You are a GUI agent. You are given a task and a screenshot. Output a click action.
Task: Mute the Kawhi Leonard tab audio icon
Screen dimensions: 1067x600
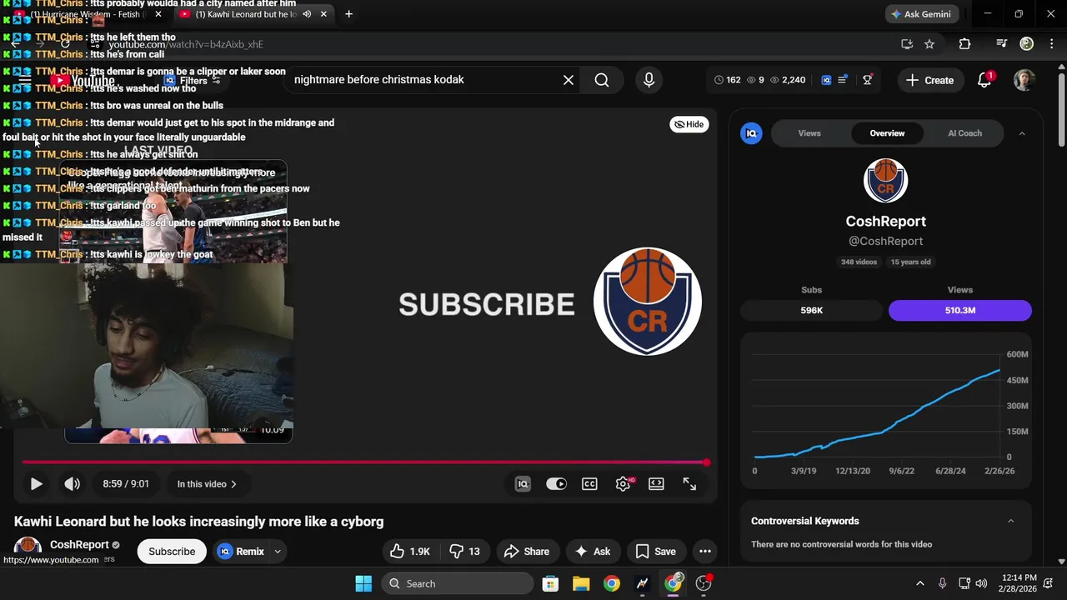pyautogui.click(x=307, y=14)
